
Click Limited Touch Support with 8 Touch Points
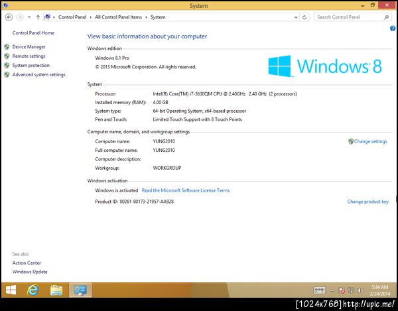[197, 119]
